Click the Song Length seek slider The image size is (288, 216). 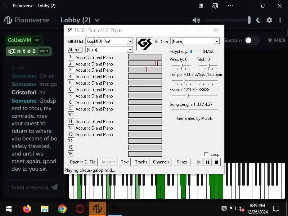pyautogui.click(x=195, y=111)
